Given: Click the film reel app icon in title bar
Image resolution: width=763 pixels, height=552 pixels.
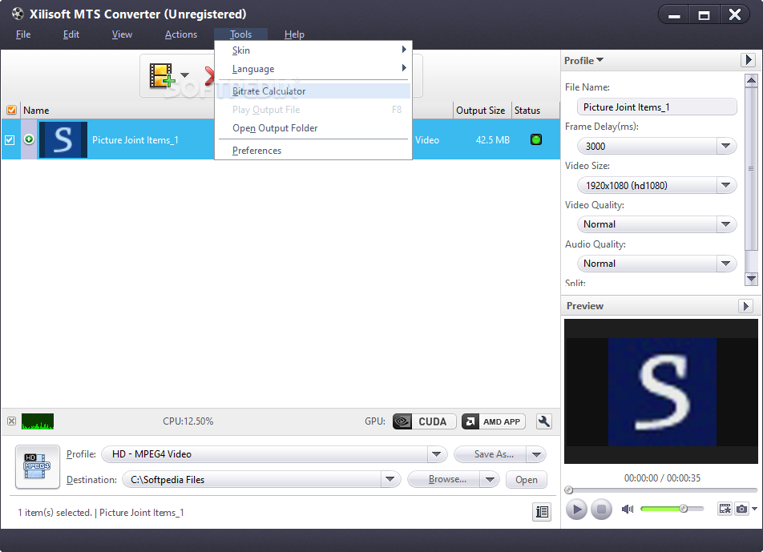Looking at the screenshot, I should (x=18, y=14).
